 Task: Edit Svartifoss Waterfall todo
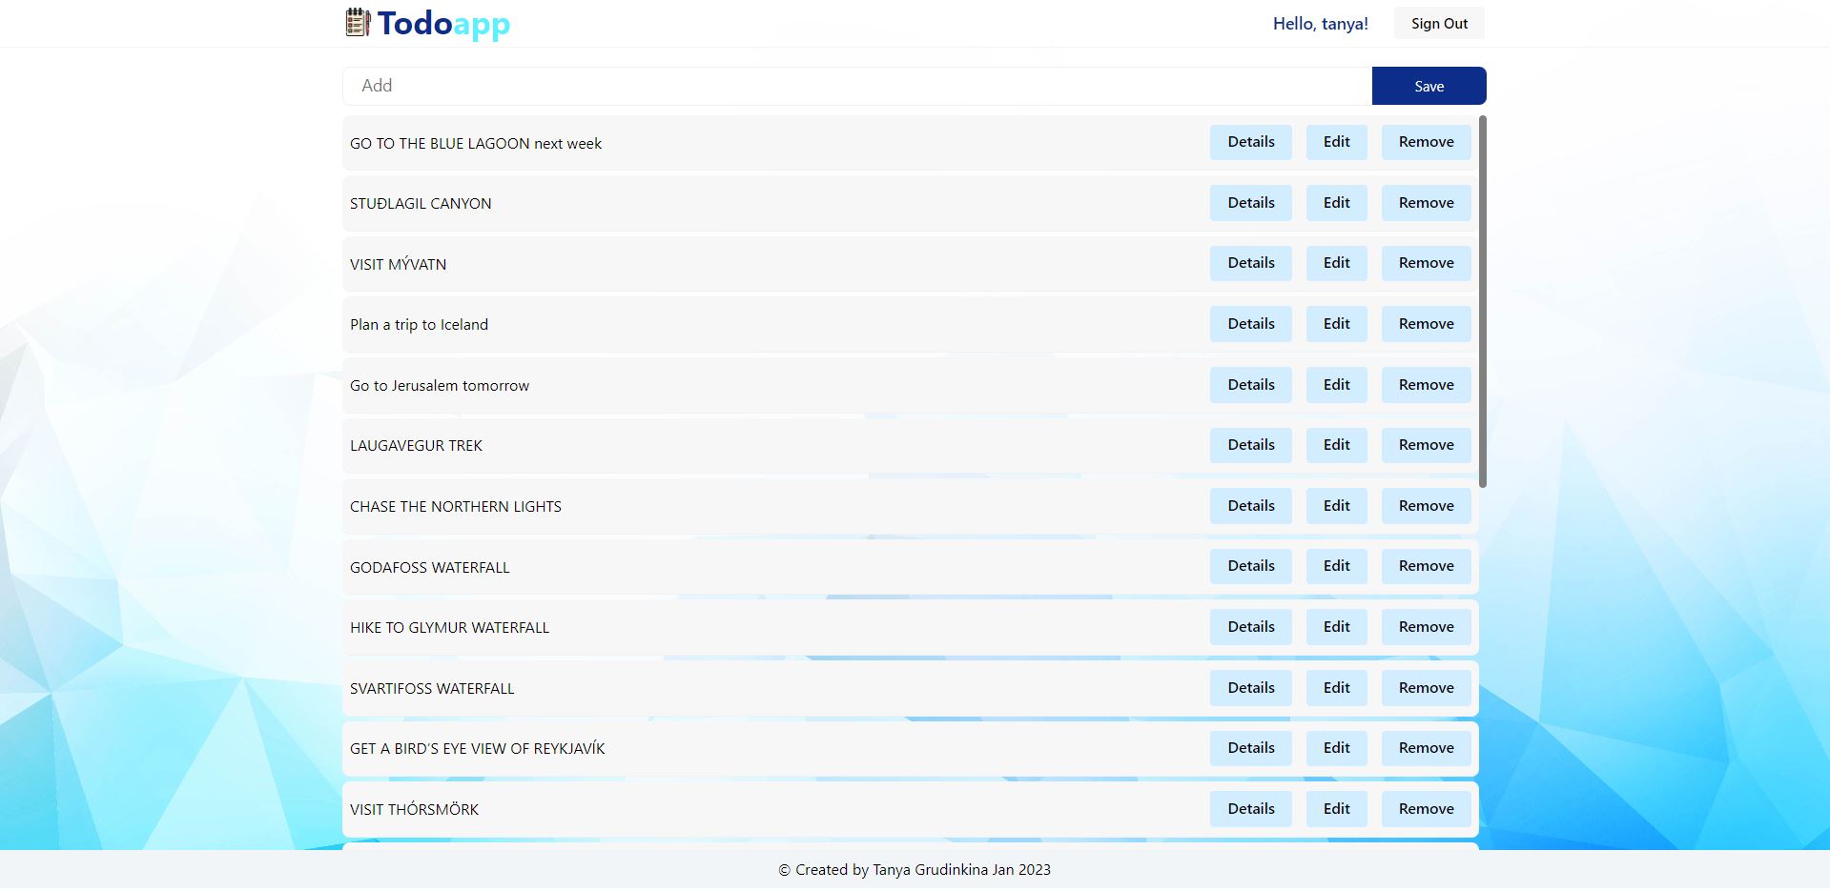(x=1336, y=688)
